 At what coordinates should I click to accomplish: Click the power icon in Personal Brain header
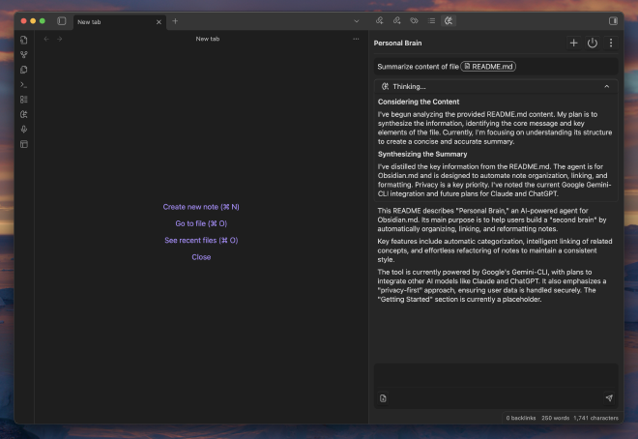[x=592, y=43]
